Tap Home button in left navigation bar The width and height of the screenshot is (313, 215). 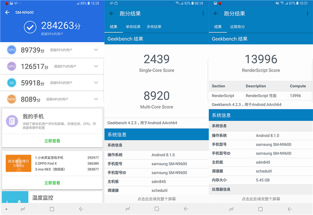tap(52, 209)
